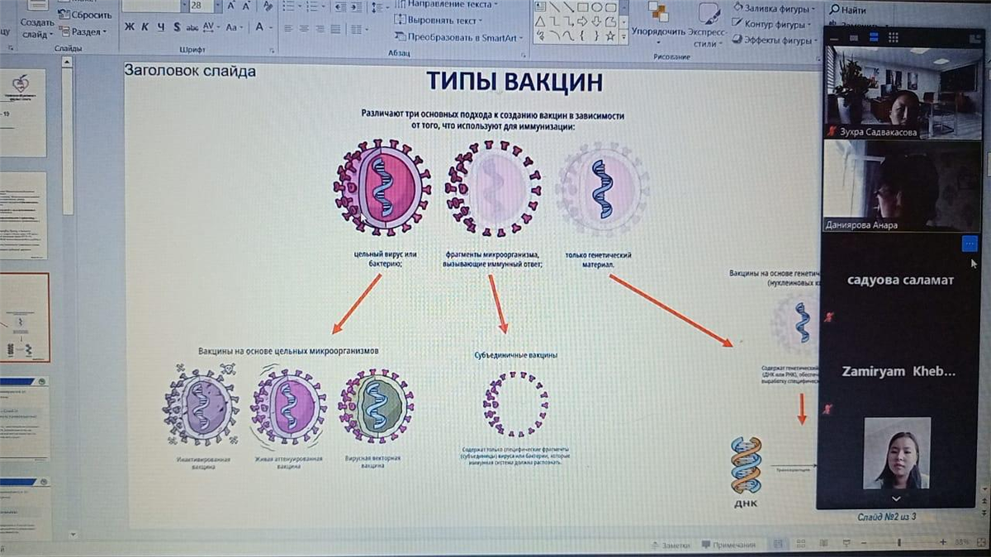Toggle strikethrough abc formatting
Viewport: 991px width, 557px height.
192,27
